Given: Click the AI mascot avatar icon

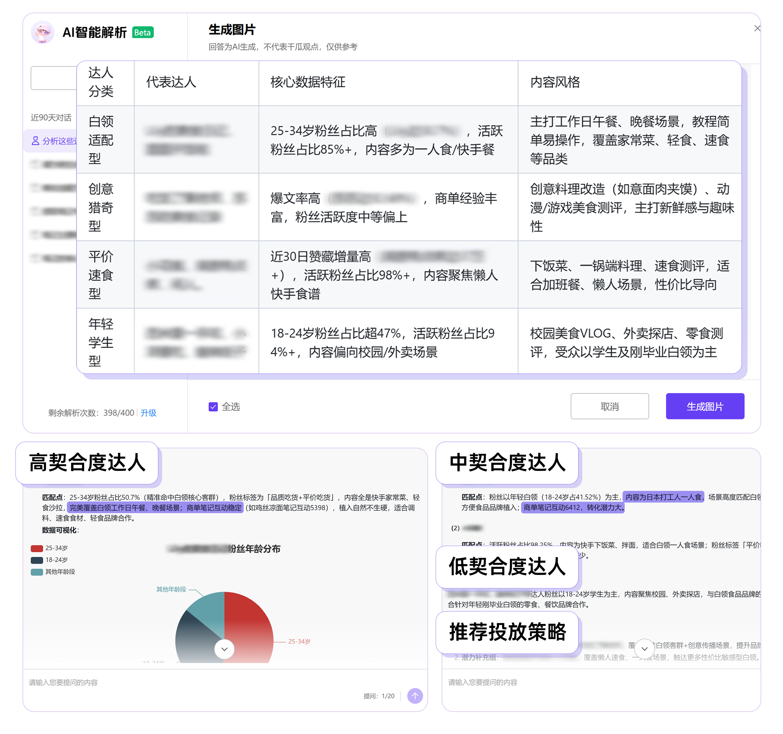Looking at the screenshot, I should (x=42, y=32).
